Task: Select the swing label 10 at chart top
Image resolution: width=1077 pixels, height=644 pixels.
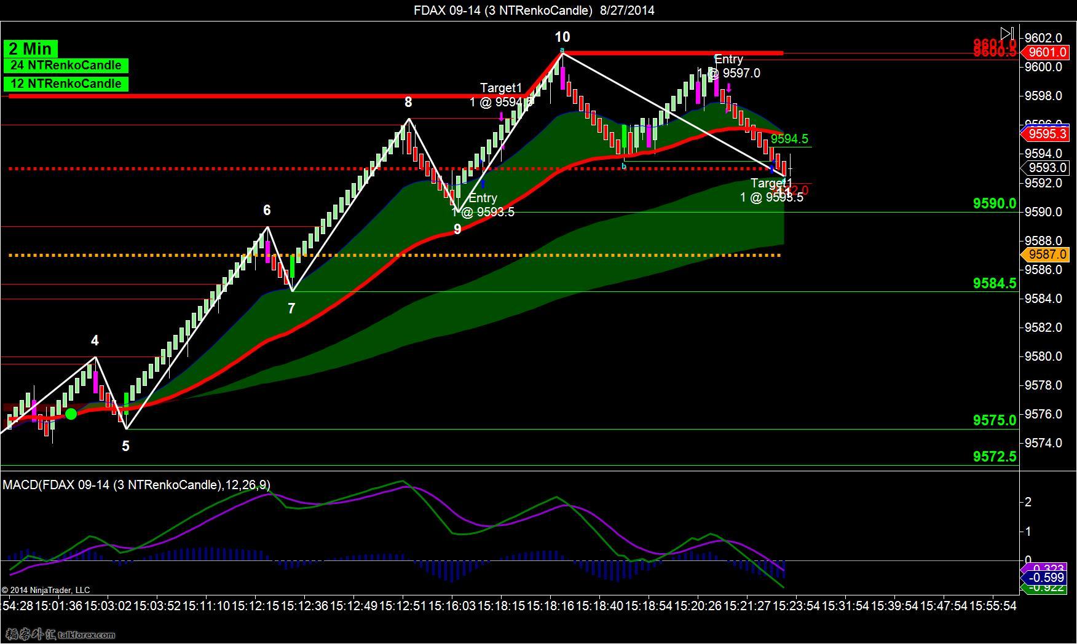Action: click(562, 37)
